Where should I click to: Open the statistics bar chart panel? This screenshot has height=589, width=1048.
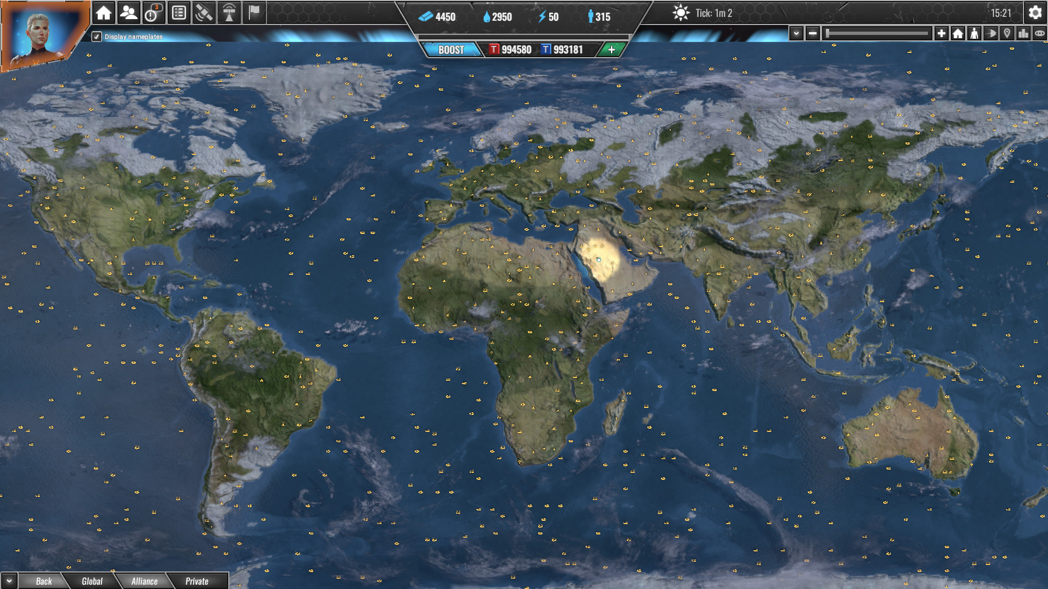[1023, 33]
